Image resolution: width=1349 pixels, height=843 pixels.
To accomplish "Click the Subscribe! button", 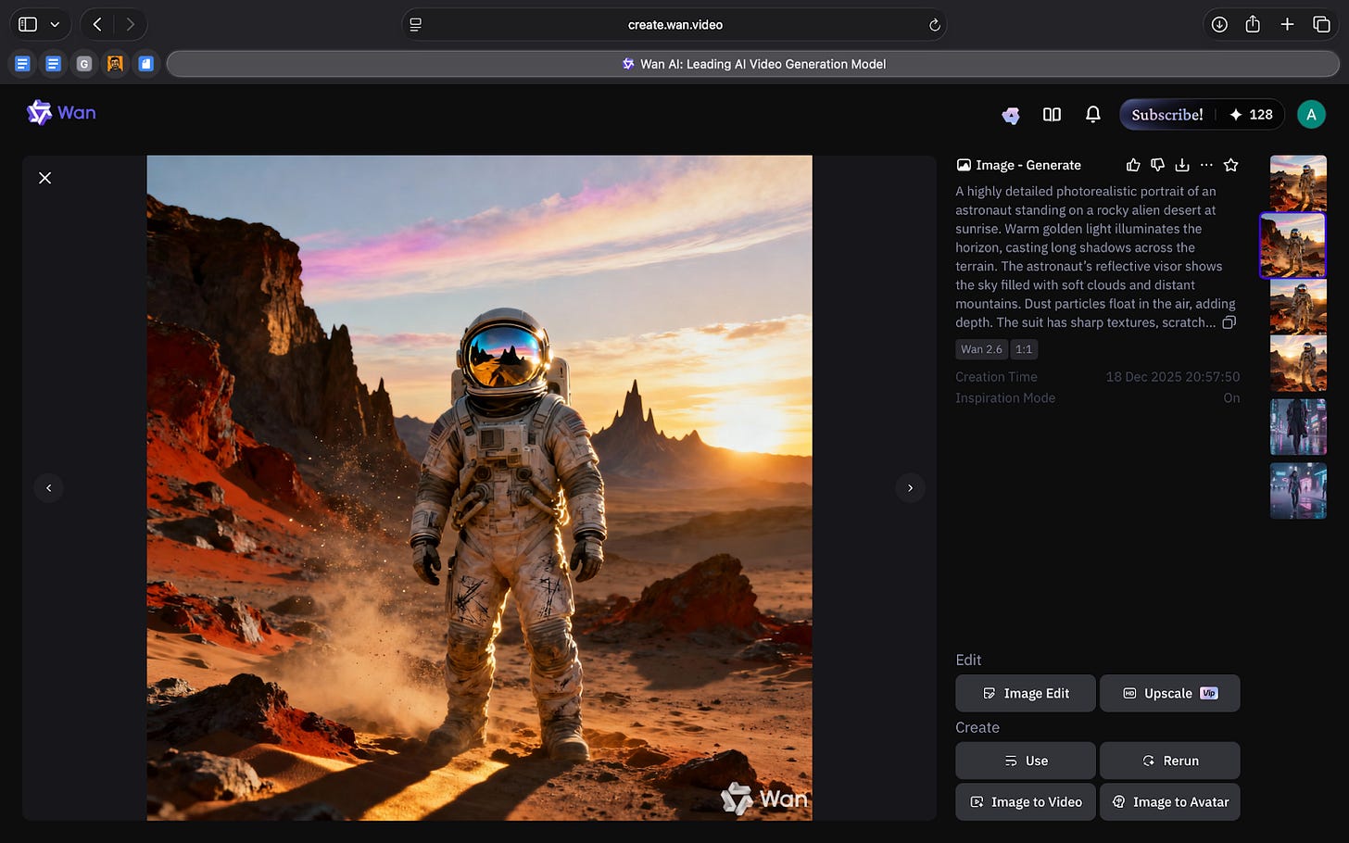I will [1166, 114].
